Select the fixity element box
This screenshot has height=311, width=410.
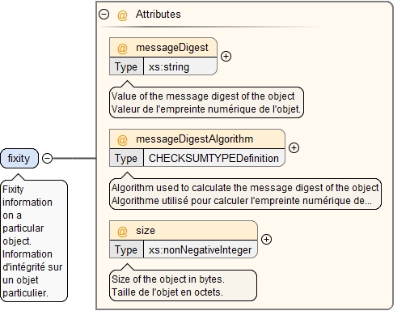(19, 158)
